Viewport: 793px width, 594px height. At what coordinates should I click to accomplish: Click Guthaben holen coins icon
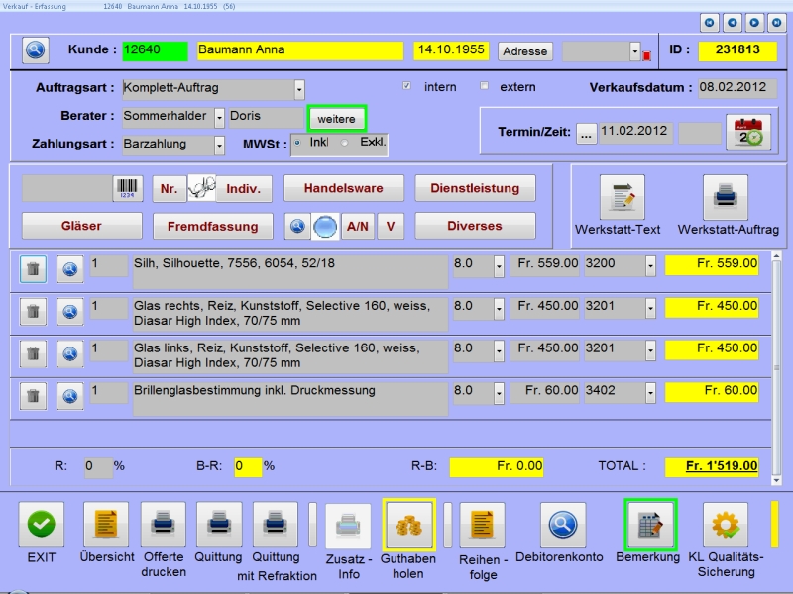408,526
